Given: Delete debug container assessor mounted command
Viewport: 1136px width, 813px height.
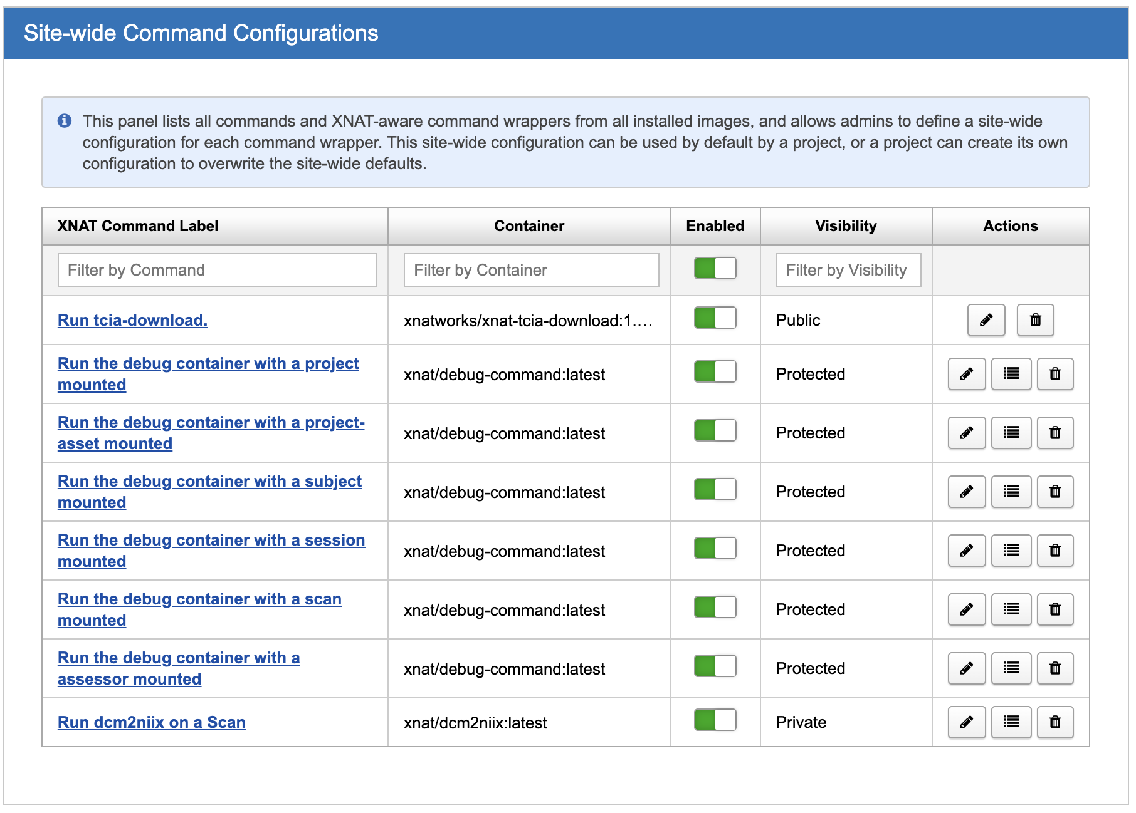Looking at the screenshot, I should (x=1054, y=668).
